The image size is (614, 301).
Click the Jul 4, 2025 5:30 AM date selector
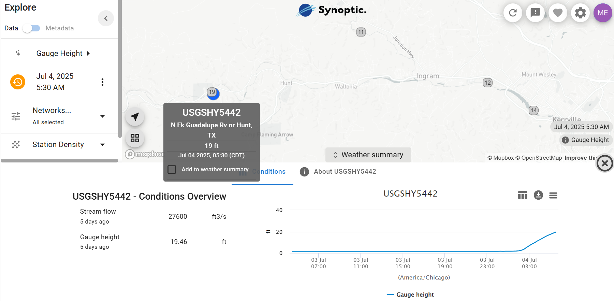[55, 82]
